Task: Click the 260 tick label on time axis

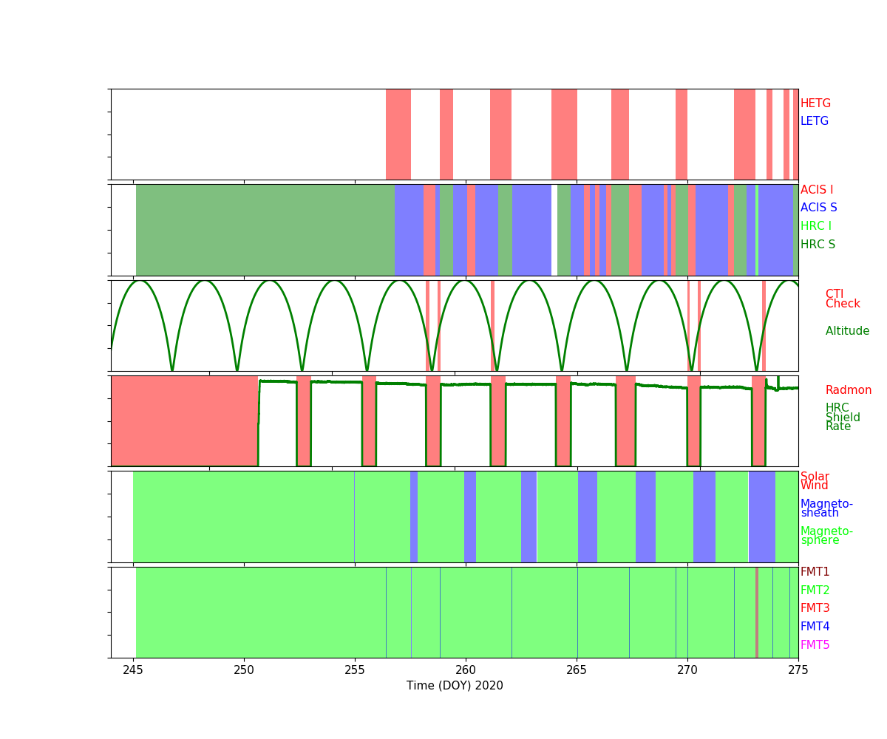Action: click(466, 667)
